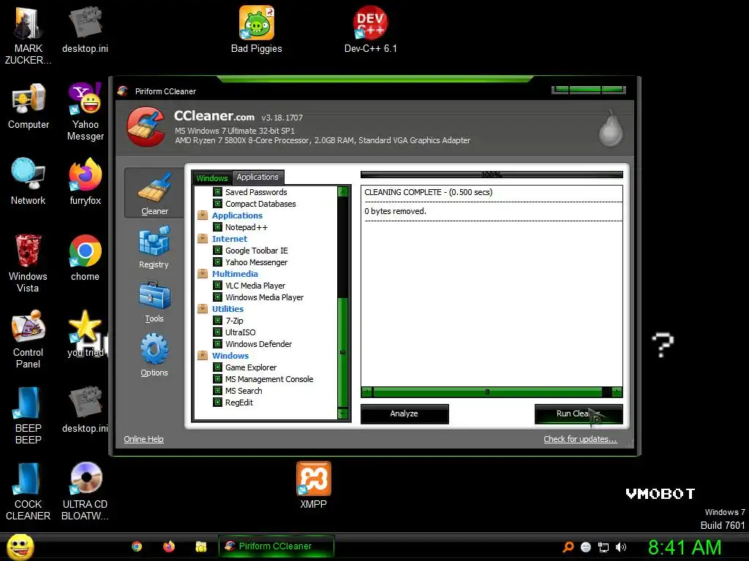Select the MARK ZUCKER... desktop icon
Viewport: 749px width, 561px height.
click(x=29, y=34)
